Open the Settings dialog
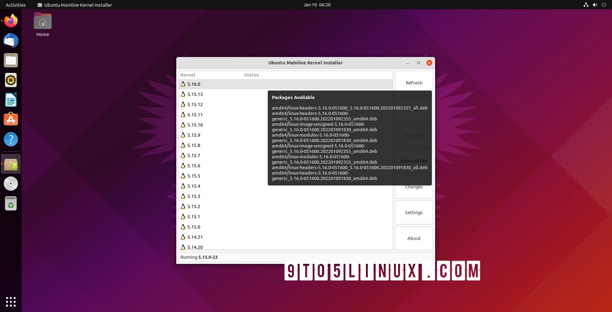Viewport: 612px width, 312px height. click(414, 213)
